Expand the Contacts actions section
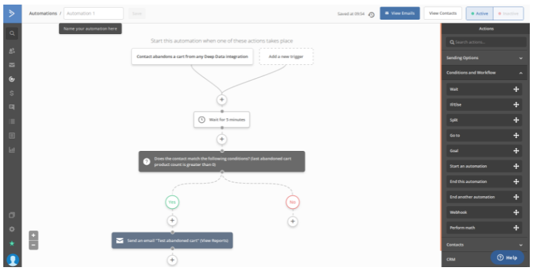The height and width of the screenshot is (273, 539). (485, 245)
